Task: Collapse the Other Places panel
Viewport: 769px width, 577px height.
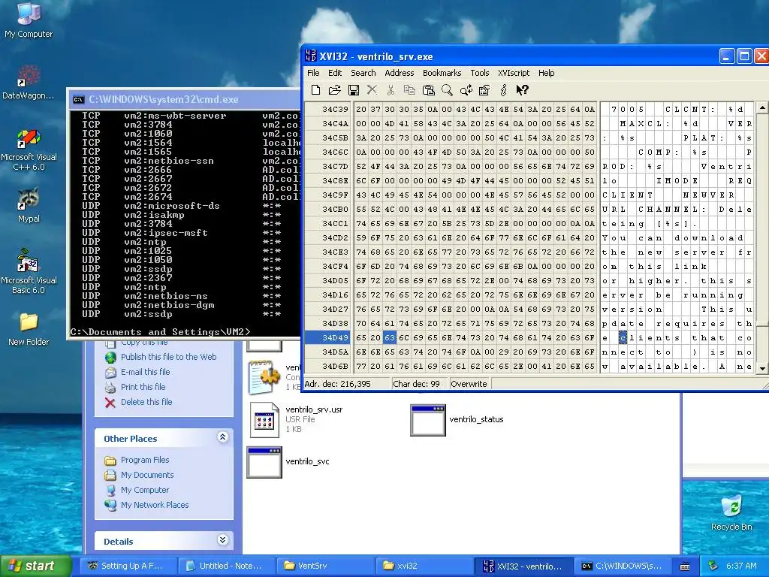Action: (x=222, y=437)
